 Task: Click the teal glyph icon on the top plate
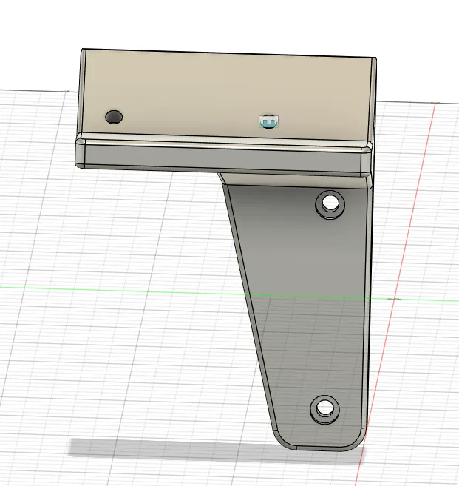[268, 122]
